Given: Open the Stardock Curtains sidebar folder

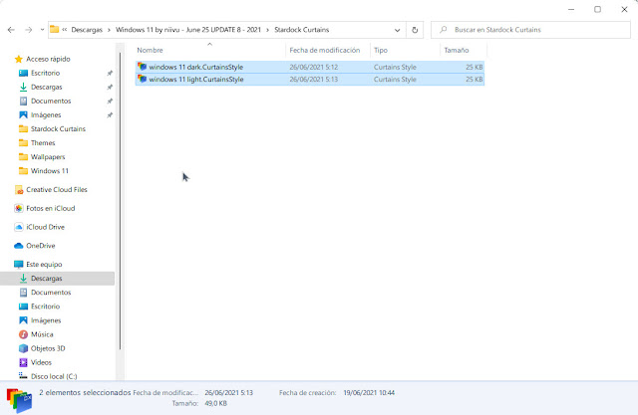Looking at the screenshot, I should pyautogui.click(x=58, y=129).
